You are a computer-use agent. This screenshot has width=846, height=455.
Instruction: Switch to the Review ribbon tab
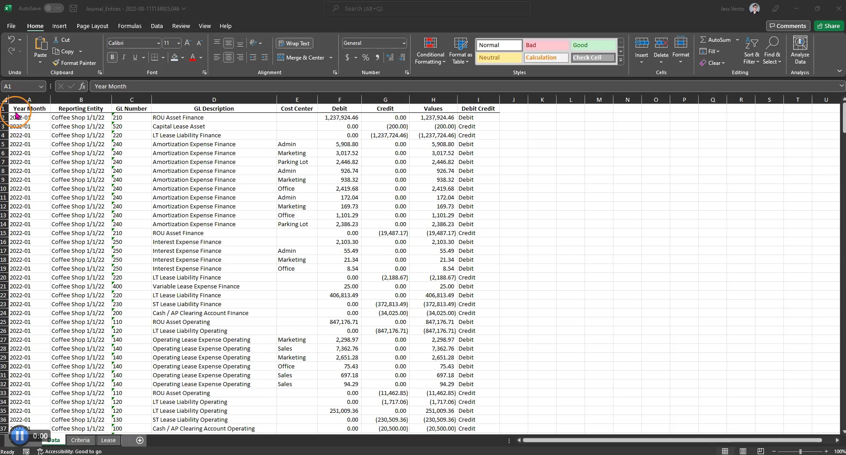[x=181, y=26]
